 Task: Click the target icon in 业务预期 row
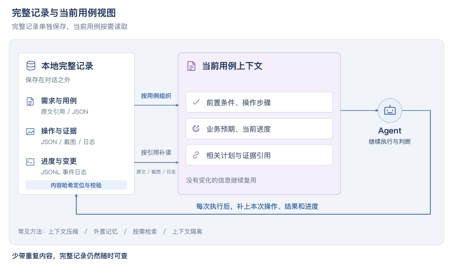click(x=196, y=128)
